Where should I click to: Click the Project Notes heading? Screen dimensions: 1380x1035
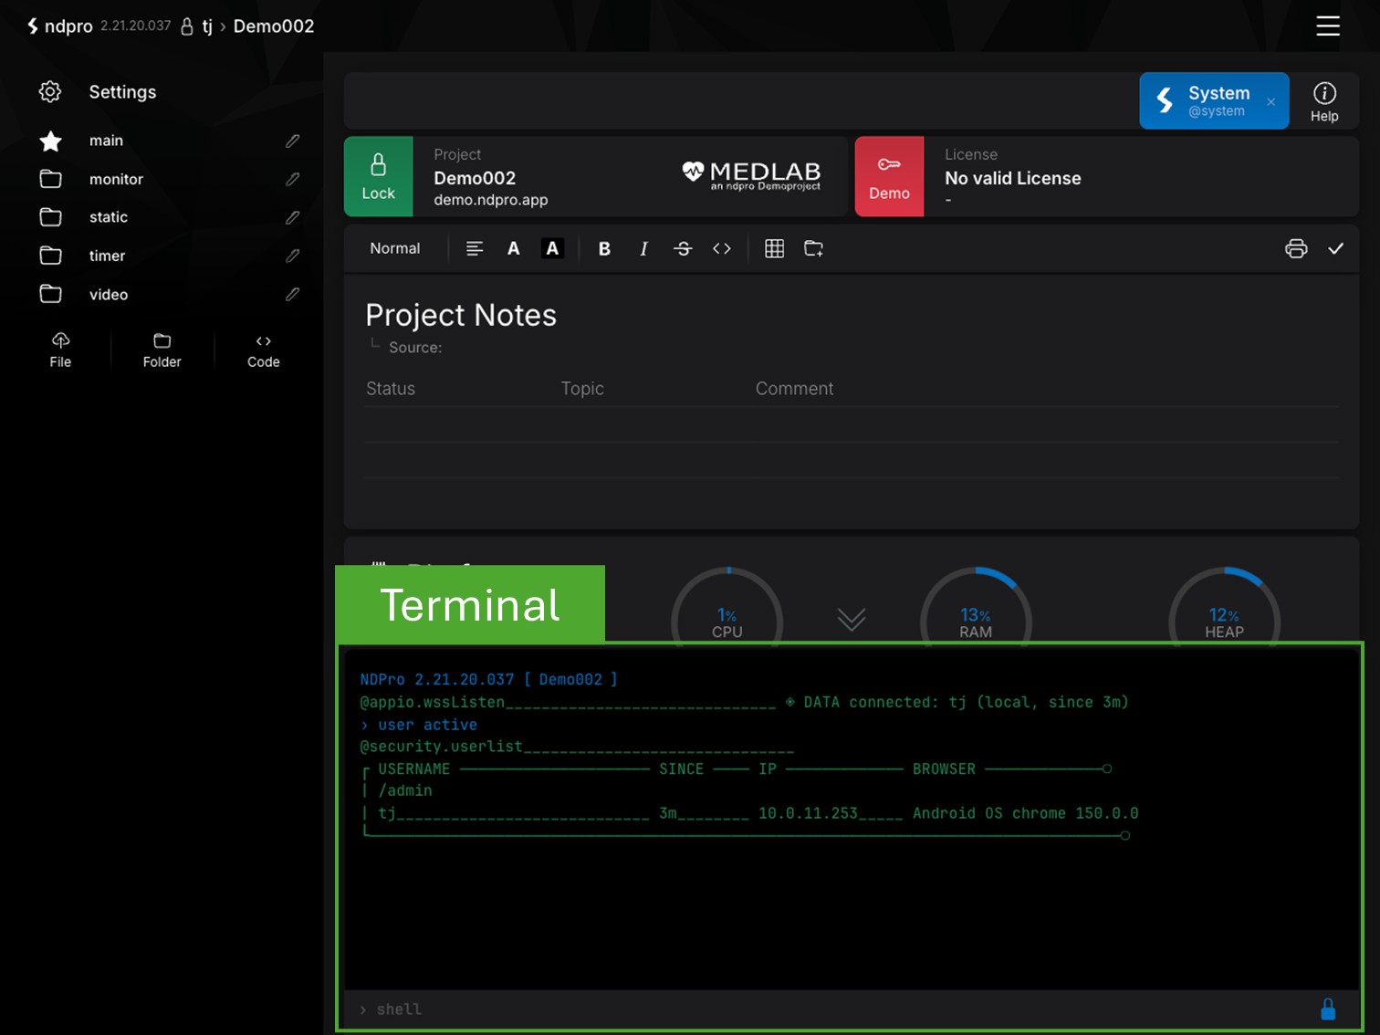461,315
